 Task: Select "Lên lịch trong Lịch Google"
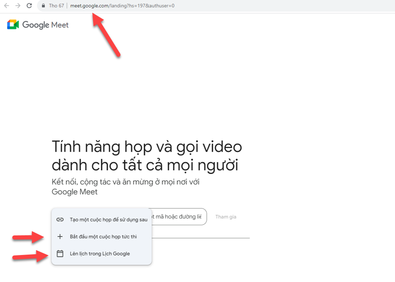[102, 253]
